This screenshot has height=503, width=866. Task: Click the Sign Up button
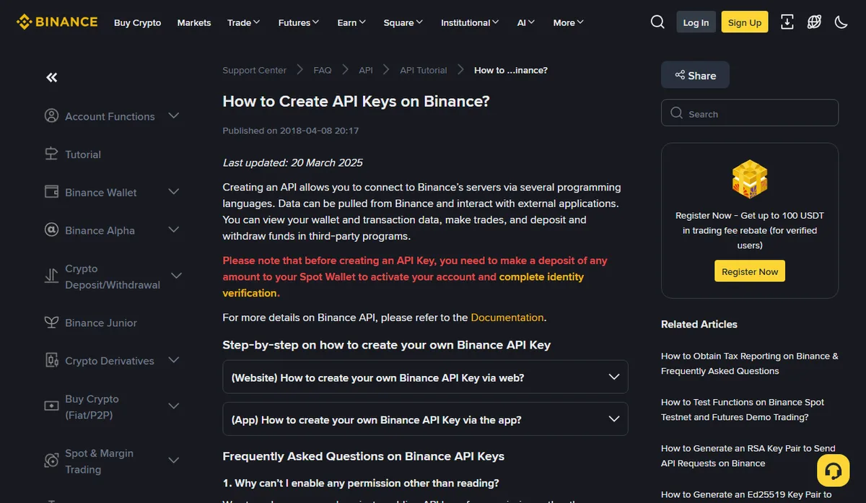tap(745, 22)
